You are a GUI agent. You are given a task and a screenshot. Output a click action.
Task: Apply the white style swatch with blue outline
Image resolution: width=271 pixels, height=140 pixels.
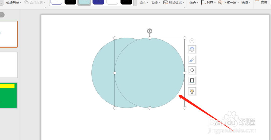pyautogui.click(x=56, y=2)
